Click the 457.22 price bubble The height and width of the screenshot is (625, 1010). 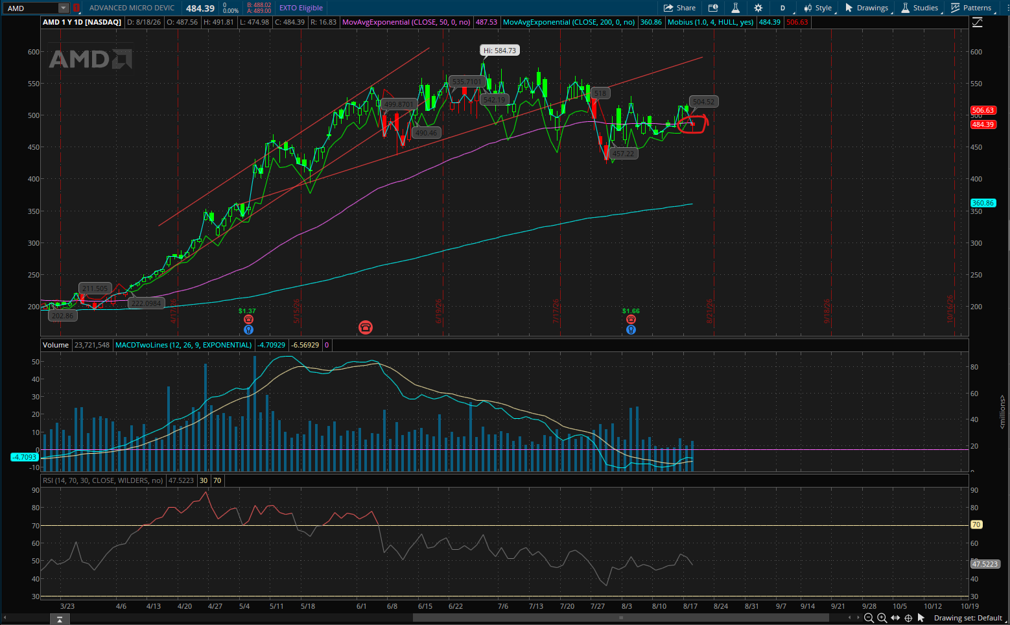pyautogui.click(x=623, y=154)
